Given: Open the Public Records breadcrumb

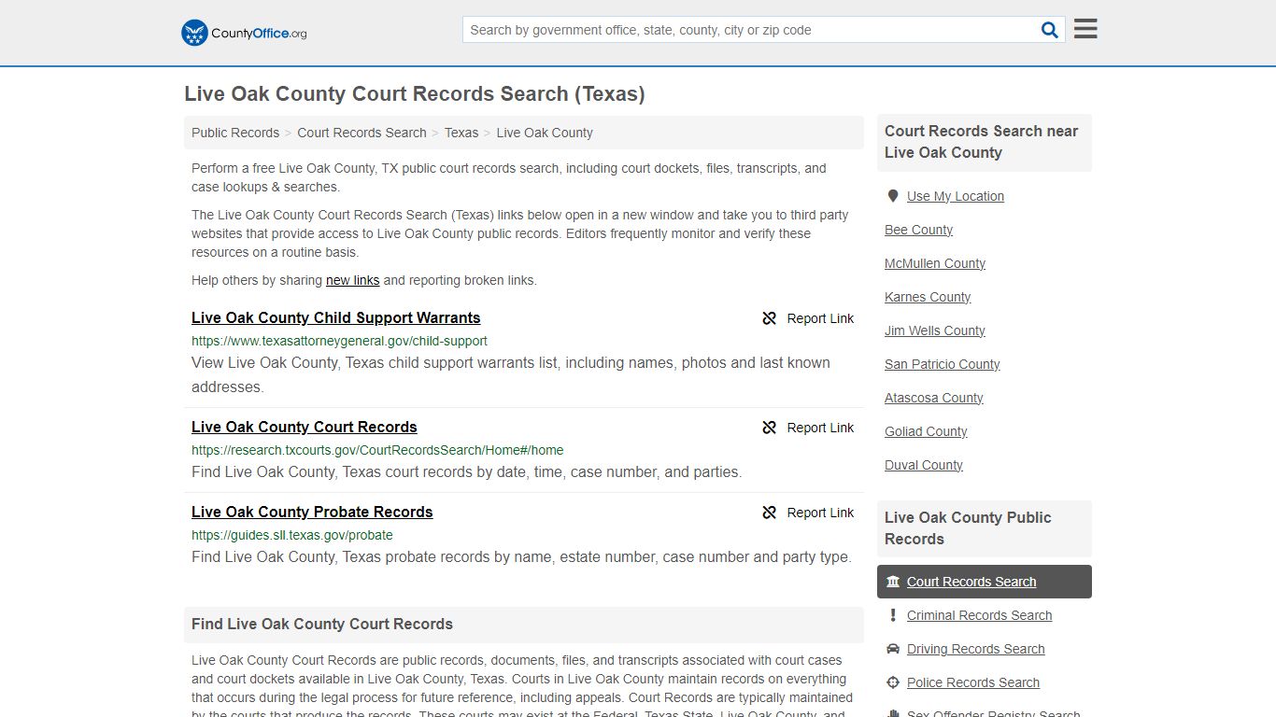Looking at the screenshot, I should click(x=235, y=133).
